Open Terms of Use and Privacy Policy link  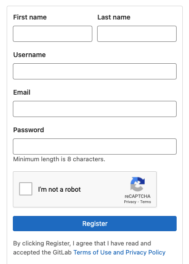point(119,252)
